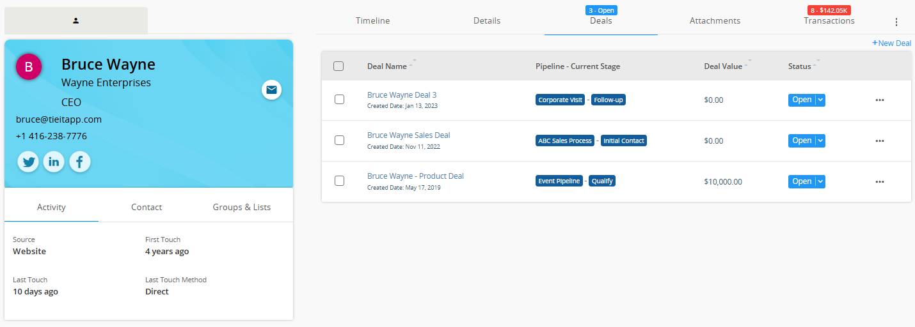Click the +New Deal link
Image resolution: width=915 pixels, height=327 pixels.
[x=891, y=43]
